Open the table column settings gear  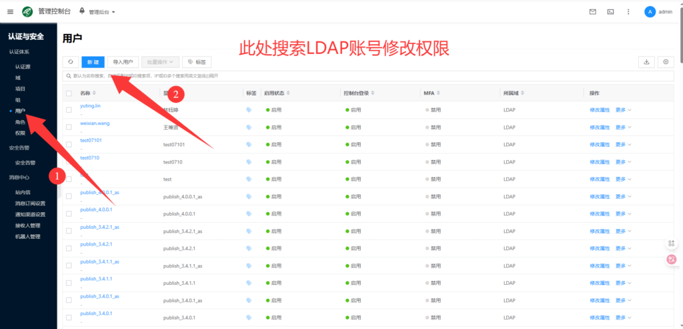[666, 61]
